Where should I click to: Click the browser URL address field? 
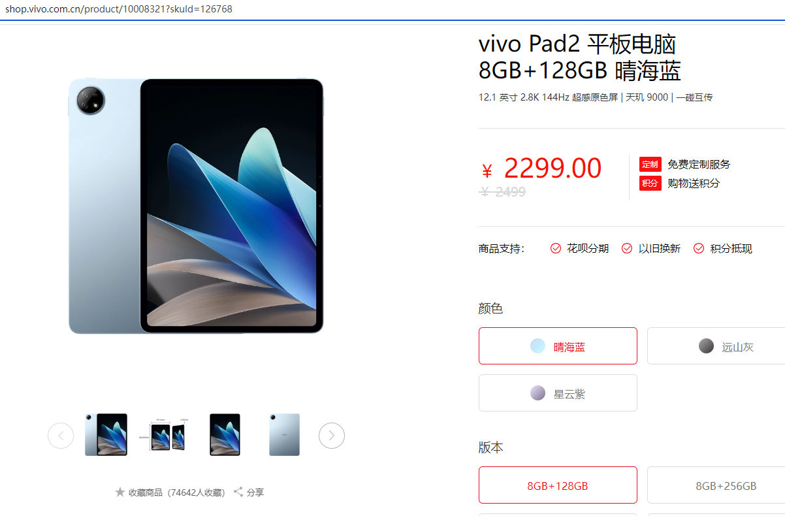pos(392,9)
